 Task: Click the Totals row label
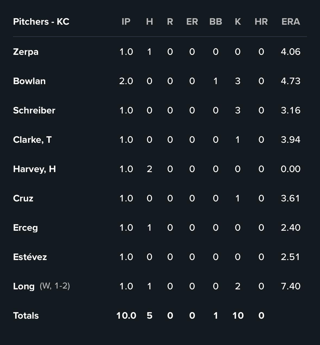(x=26, y=316)
